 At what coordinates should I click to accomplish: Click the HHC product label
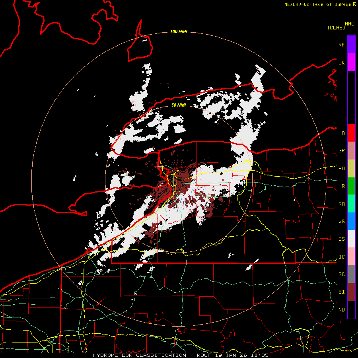pyautogui.click(x=350, y=24)
